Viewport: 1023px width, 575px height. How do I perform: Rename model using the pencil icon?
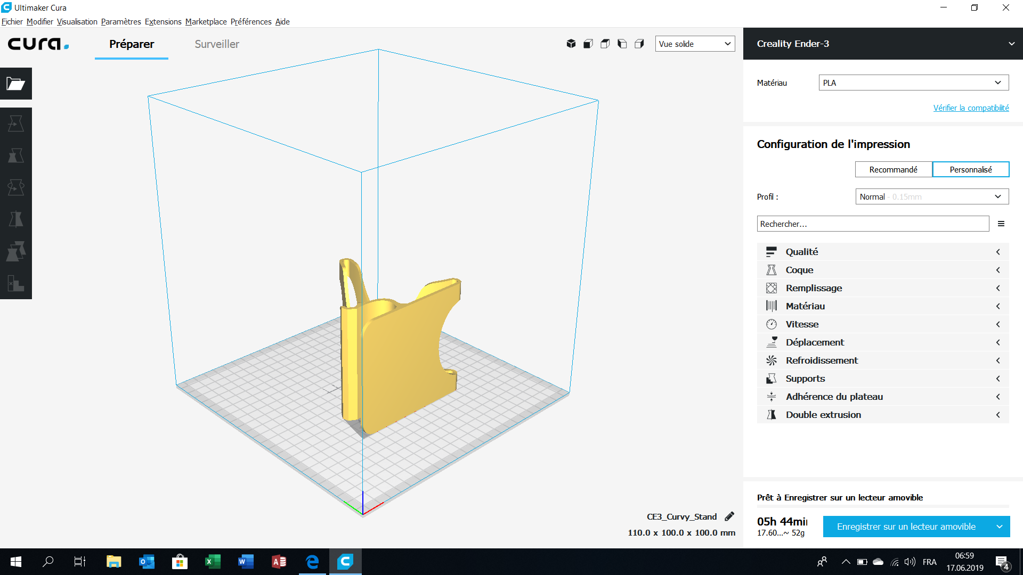pyautogui.click(x=729, y=516)
